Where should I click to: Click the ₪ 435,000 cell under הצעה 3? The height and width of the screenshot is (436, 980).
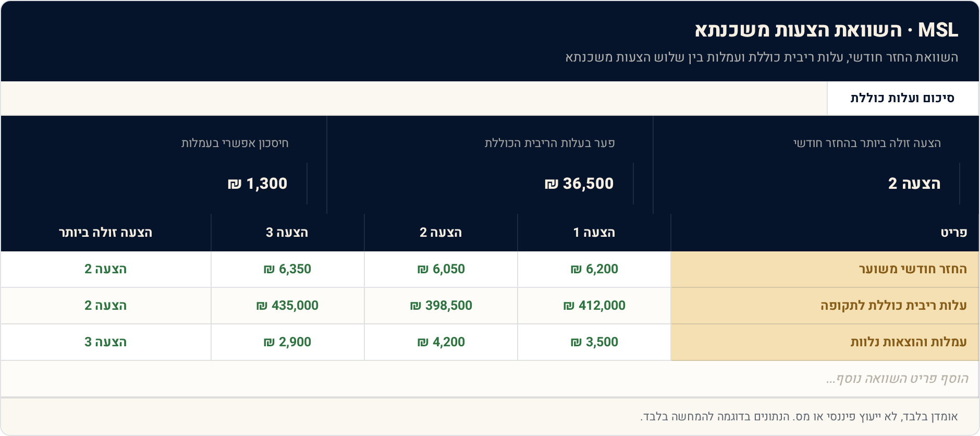tap(288, 306)
